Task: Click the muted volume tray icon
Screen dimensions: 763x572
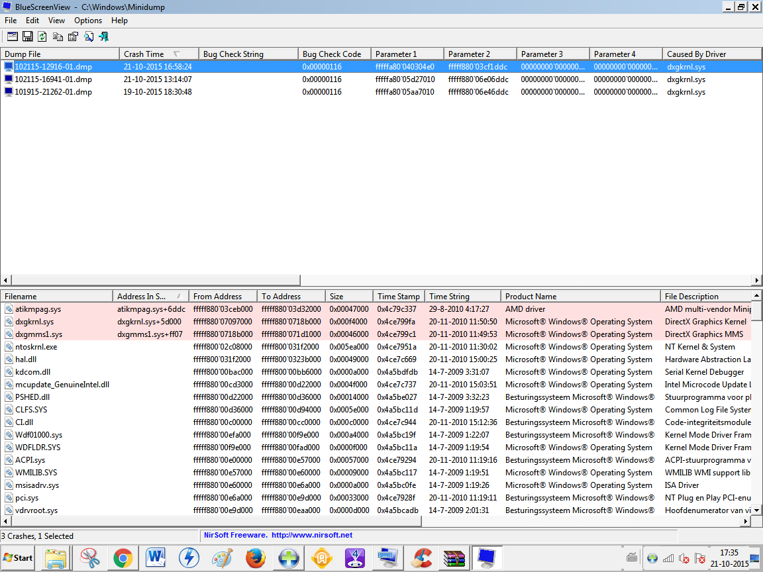Action: pyautogui.click(x=684, y=558)
